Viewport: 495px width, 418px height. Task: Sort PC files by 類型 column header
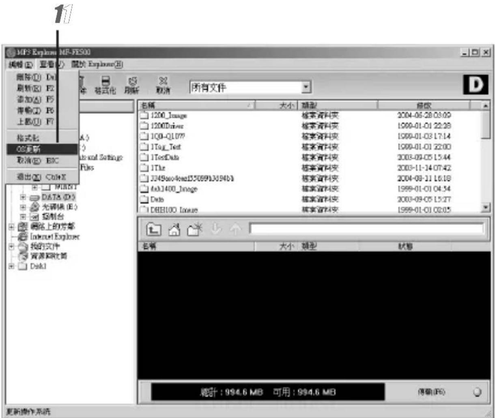[338, 105]
